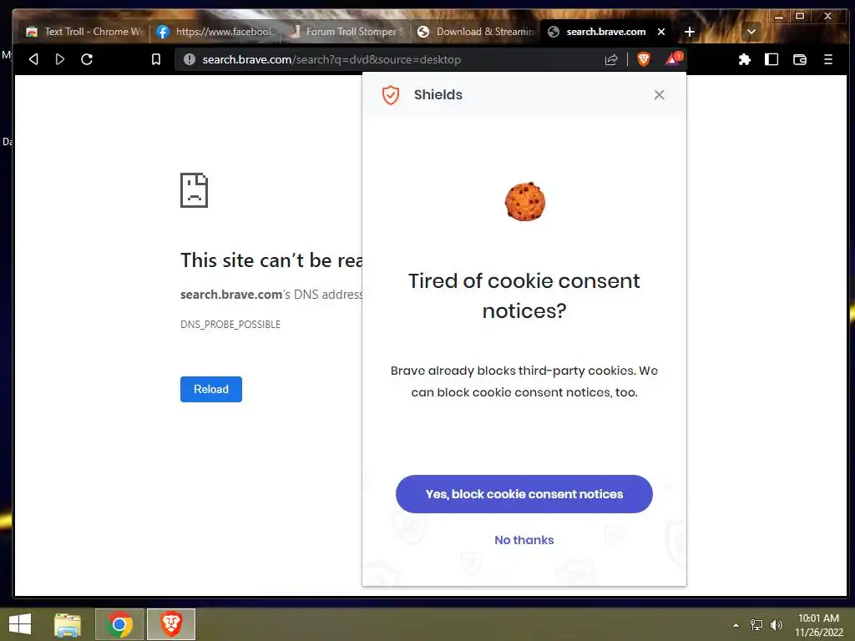Image resolution: width=855 pixels, height=641 pixels.
Task: Click the Shields logo in popup header
Action: pyautogui.click(x=391, y=95)
